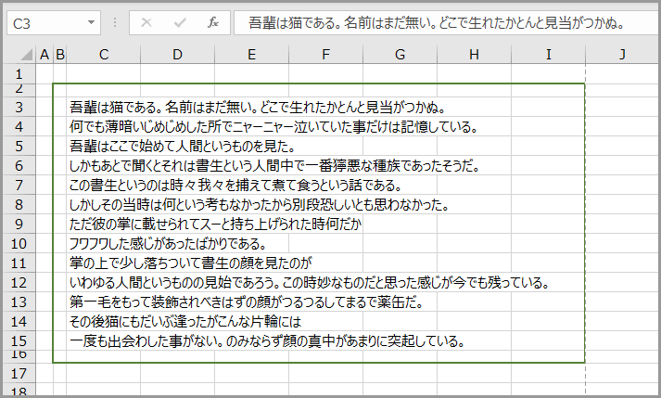
Task: Click the column G header
Action: (x=400, y=56)
